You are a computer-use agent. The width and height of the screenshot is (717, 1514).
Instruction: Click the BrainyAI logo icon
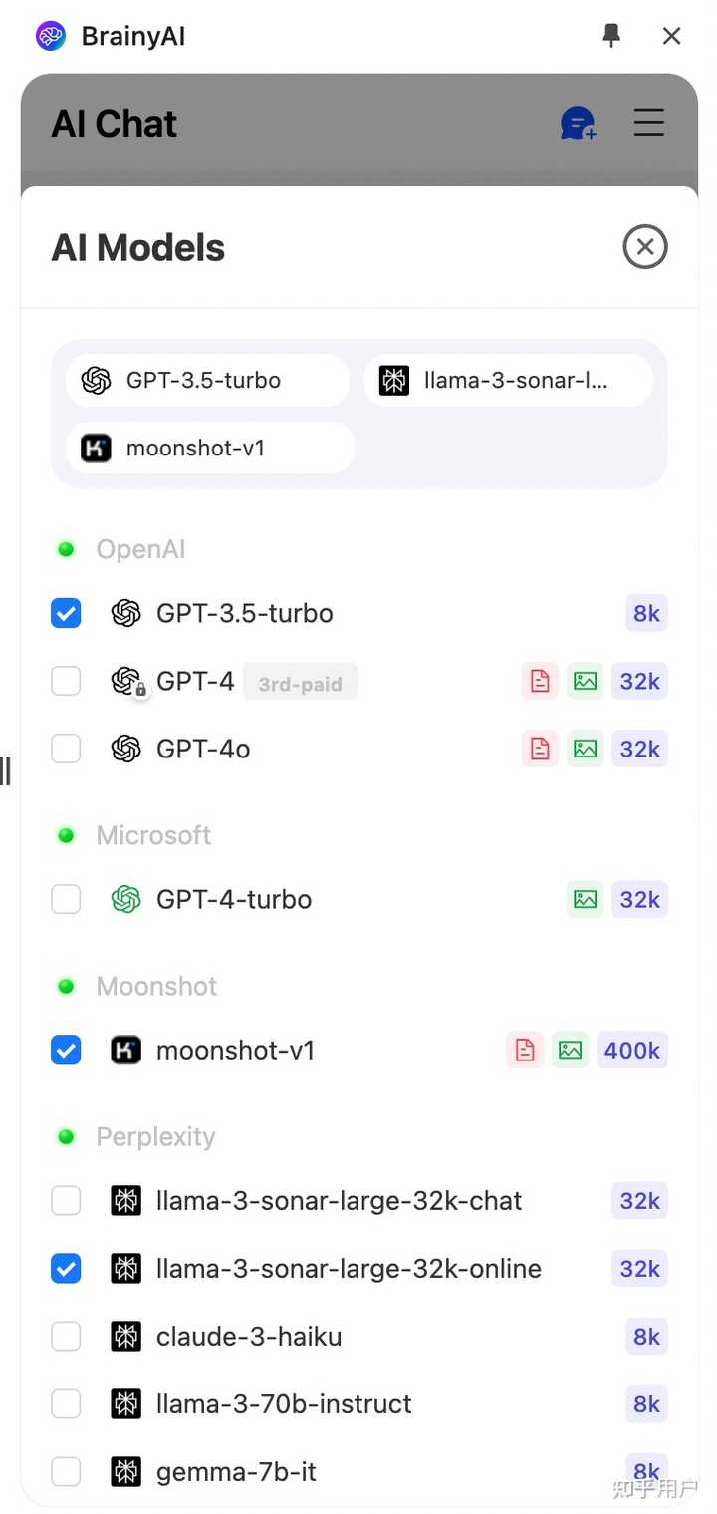tap(51, 37)
